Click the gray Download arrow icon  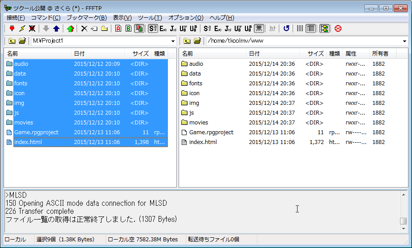[46, 28]
